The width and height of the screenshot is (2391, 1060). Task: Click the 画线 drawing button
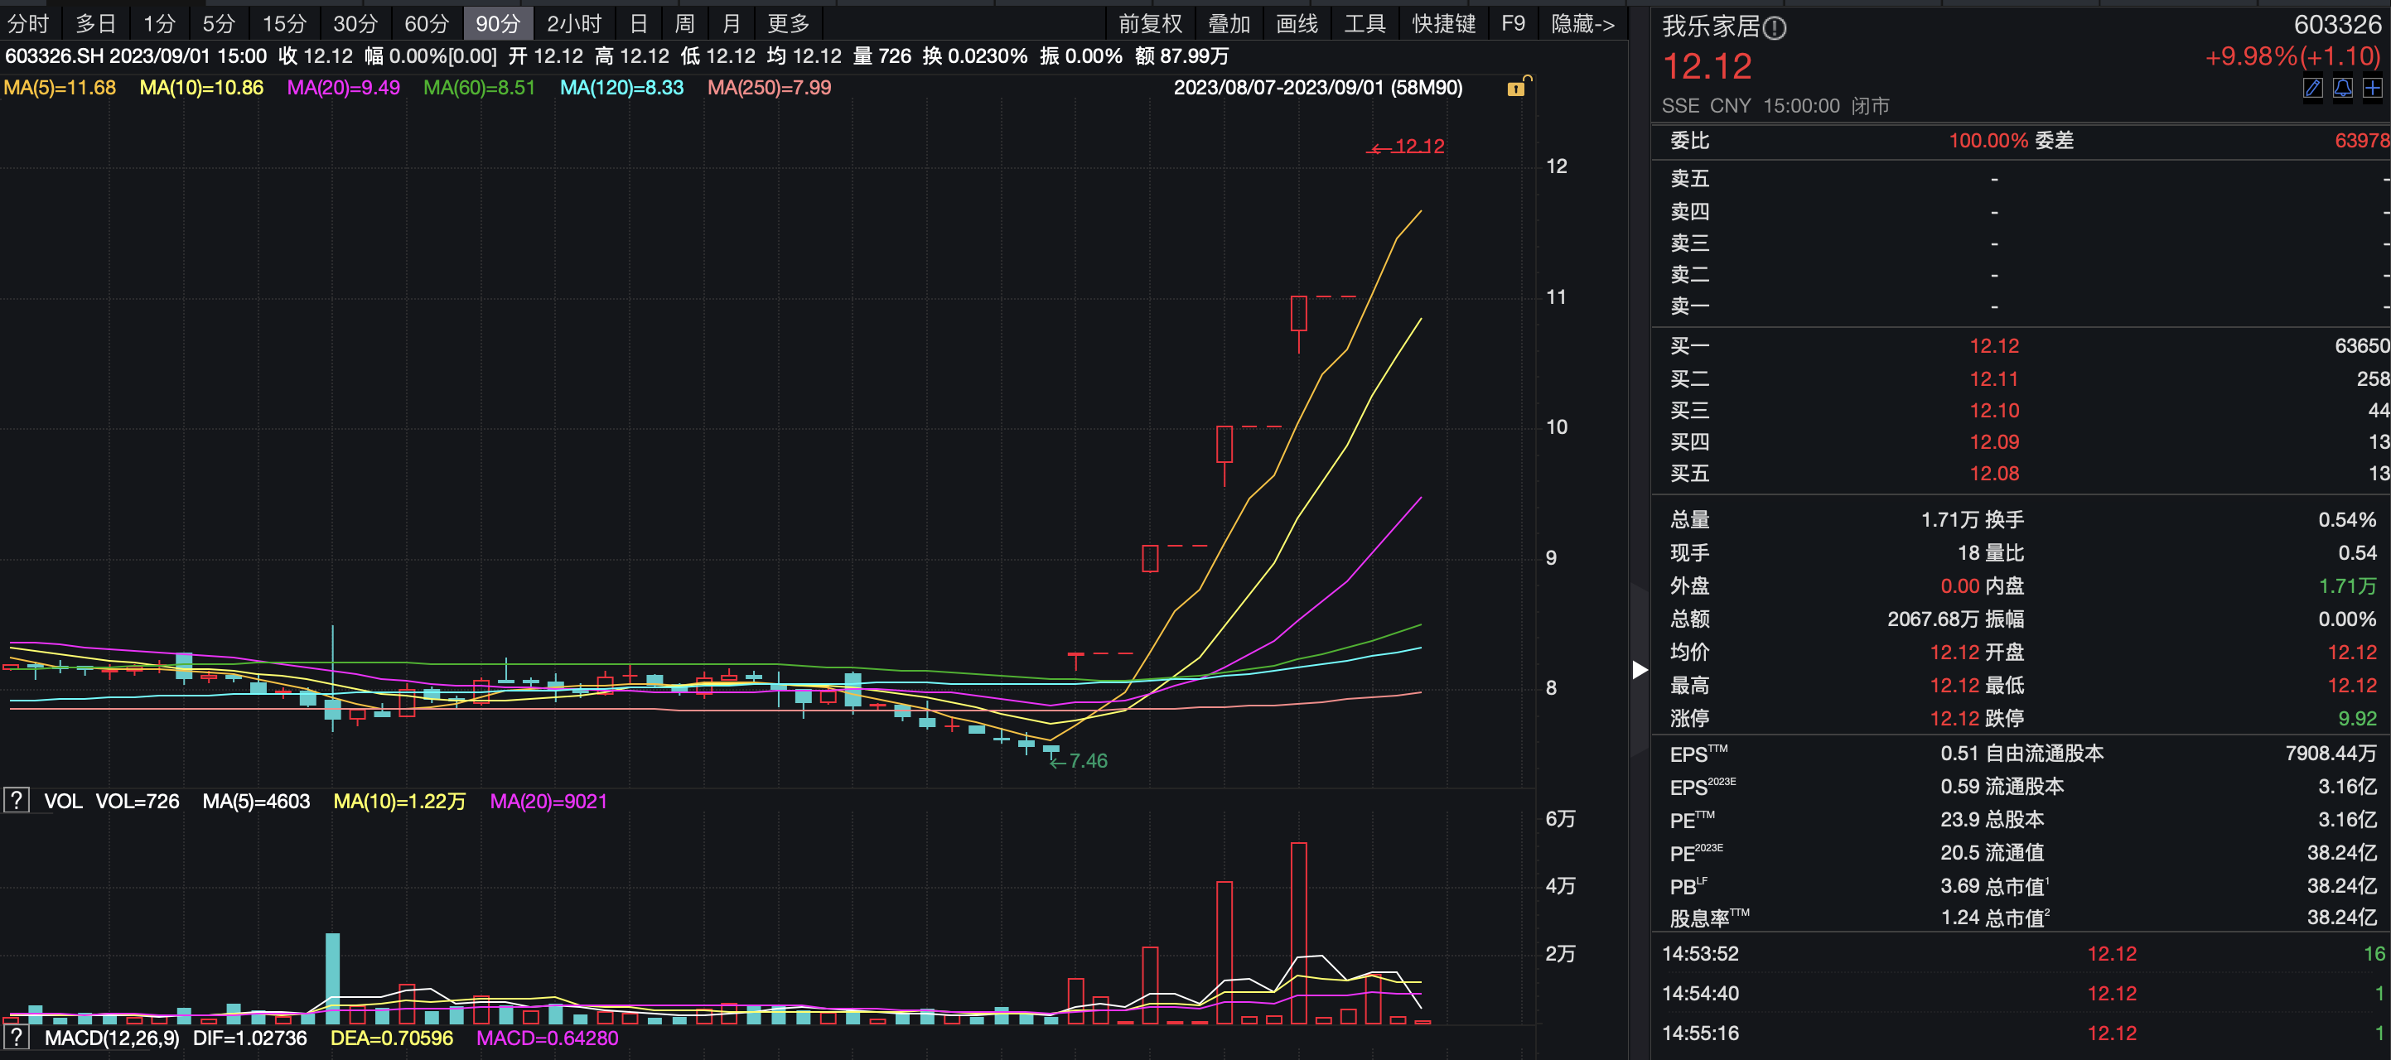[x=1297, y=24]
